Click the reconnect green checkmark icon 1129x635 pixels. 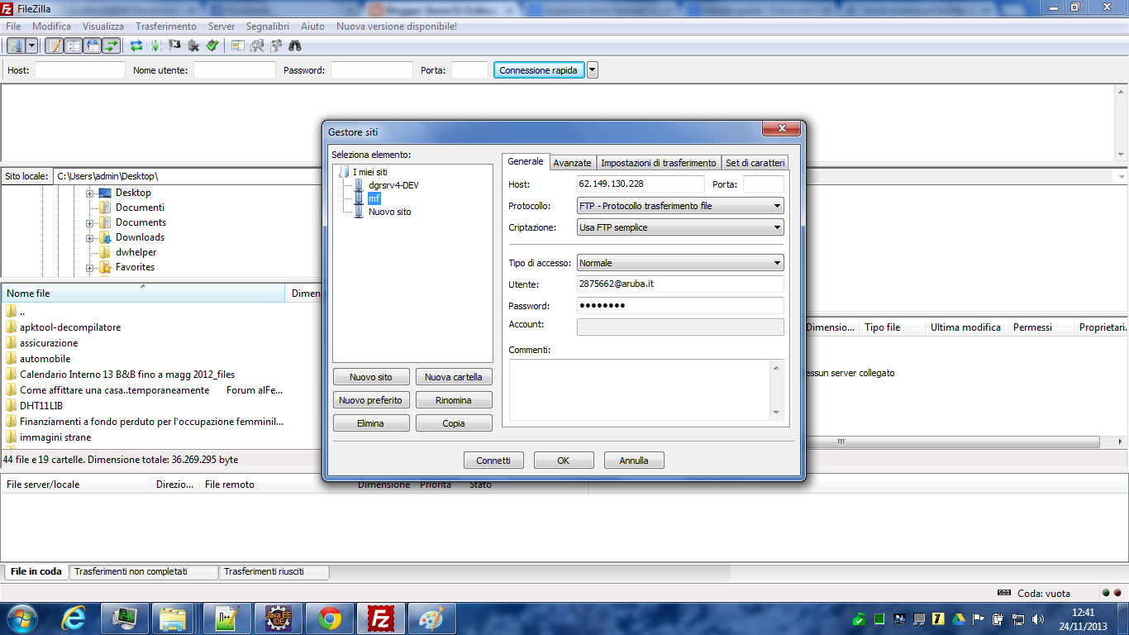(212, 45)
